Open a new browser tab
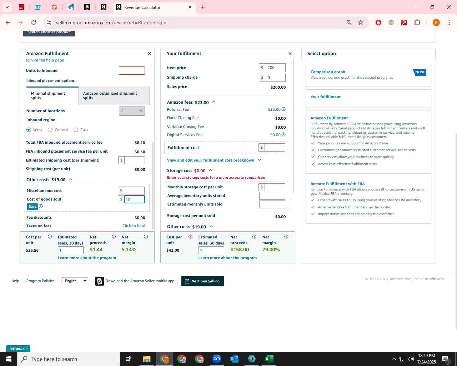The height and width of the screenshot is (366, 457). (x=203, y=7)
